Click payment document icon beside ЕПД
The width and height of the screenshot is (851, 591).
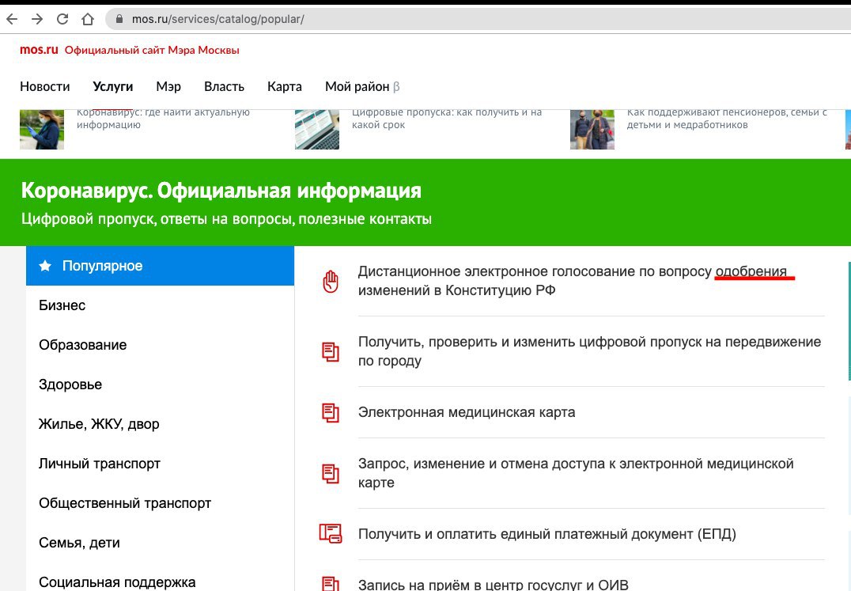(x=331, y=534)
